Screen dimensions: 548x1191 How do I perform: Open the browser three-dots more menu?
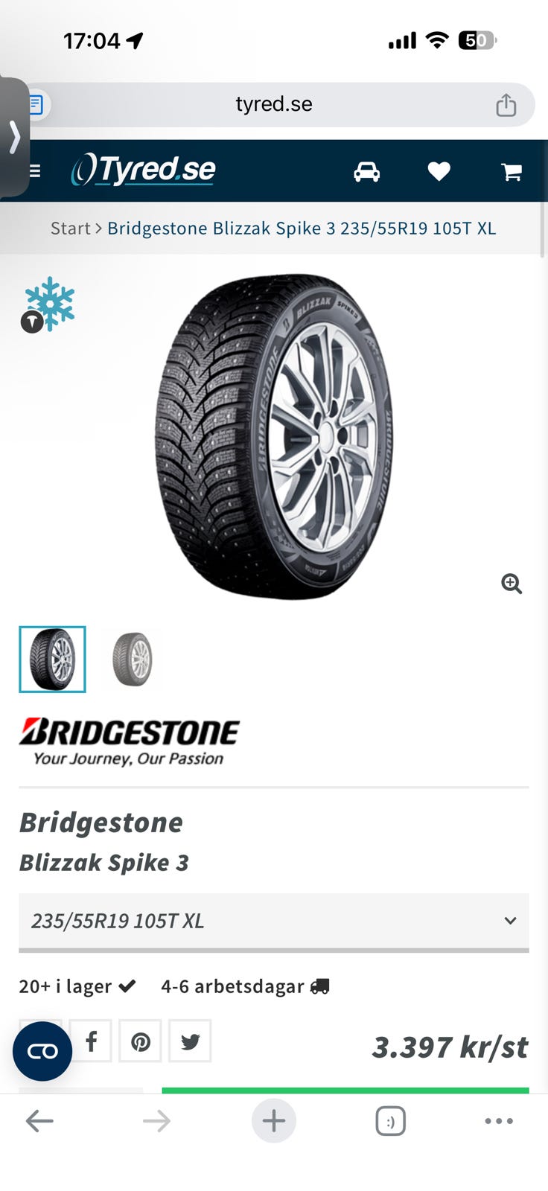[x=499, y=1121]
